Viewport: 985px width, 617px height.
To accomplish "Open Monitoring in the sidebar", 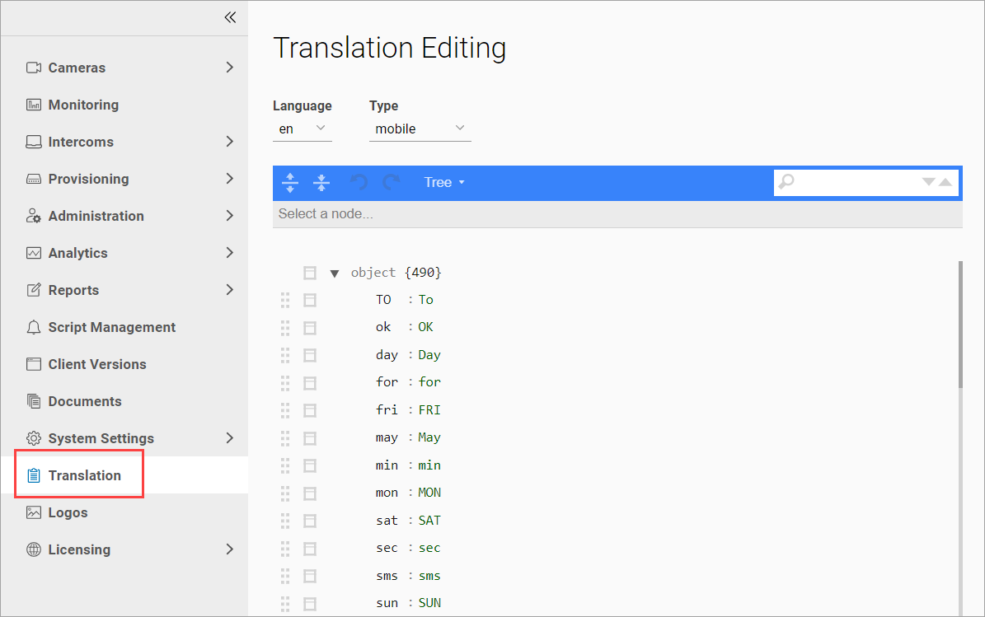I will point(83,105).
